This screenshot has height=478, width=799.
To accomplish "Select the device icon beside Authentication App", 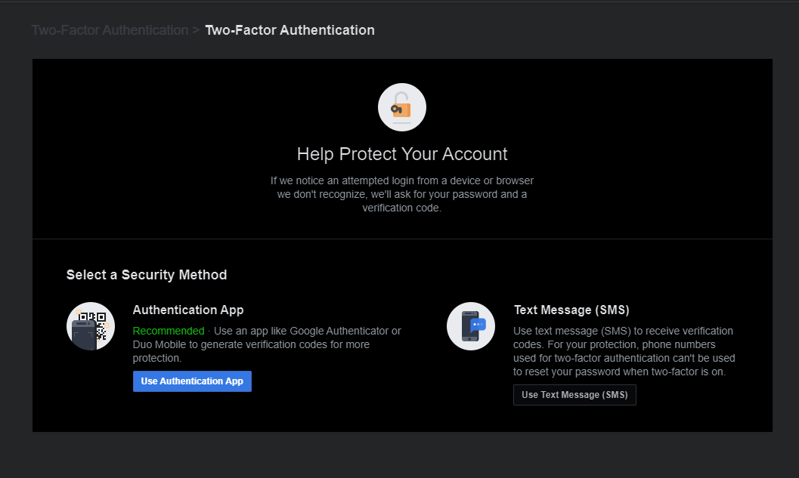I will [x=90, y=326].
